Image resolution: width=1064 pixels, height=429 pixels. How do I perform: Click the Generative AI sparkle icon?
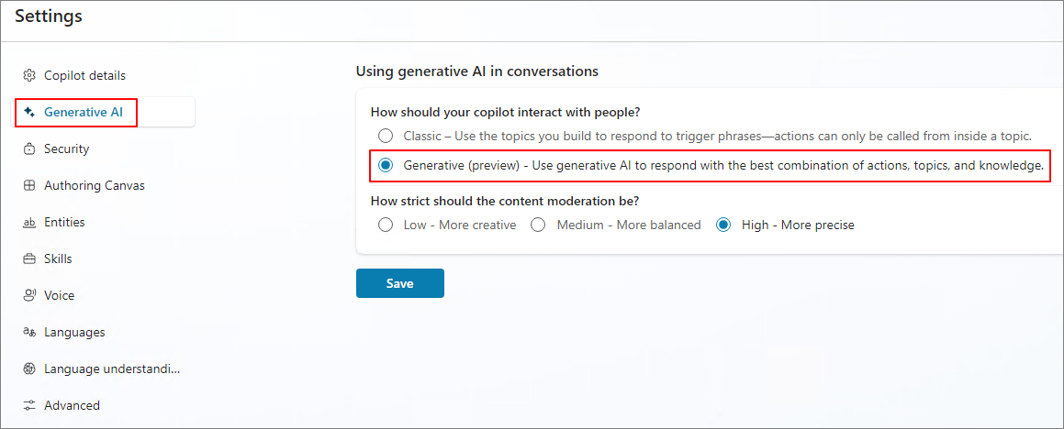(x=29, y=112)
